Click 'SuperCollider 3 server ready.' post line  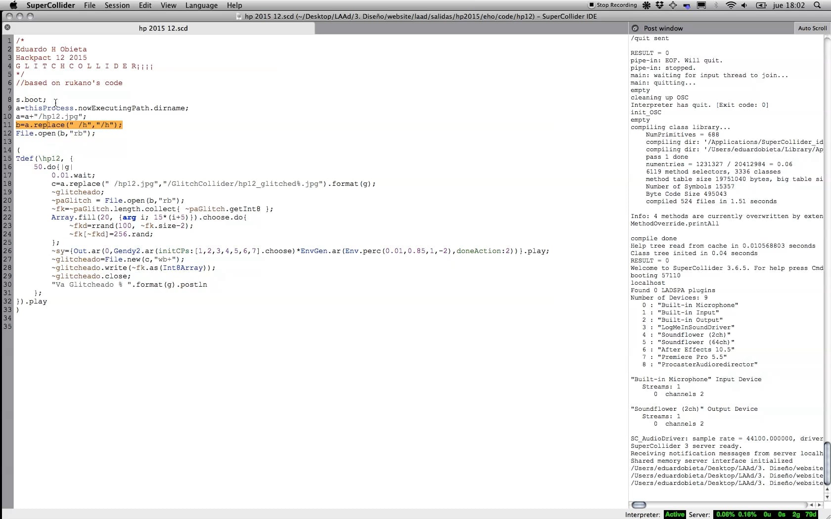tap(686, 446)
